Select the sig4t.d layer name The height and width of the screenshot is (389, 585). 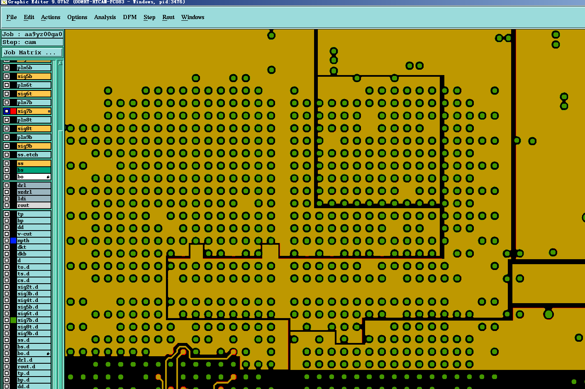tap(34, 300)
